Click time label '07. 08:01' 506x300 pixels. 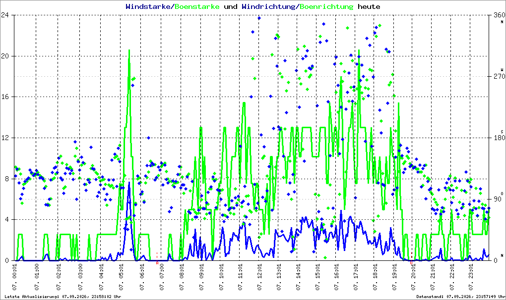click(182, 277)
